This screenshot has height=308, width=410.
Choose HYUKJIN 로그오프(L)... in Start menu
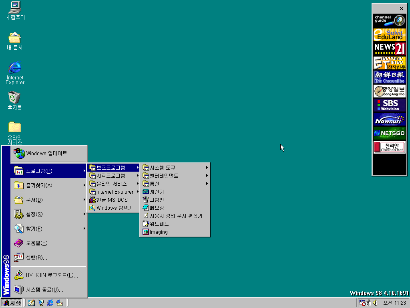[x=48, y=275]
